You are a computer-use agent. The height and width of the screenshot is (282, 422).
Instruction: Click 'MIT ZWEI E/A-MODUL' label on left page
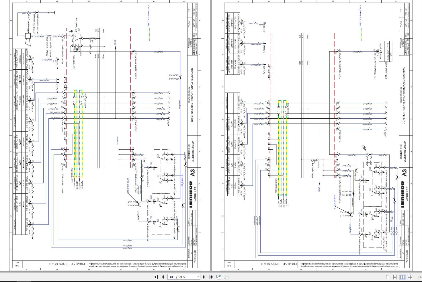click(x=149, y=15)
